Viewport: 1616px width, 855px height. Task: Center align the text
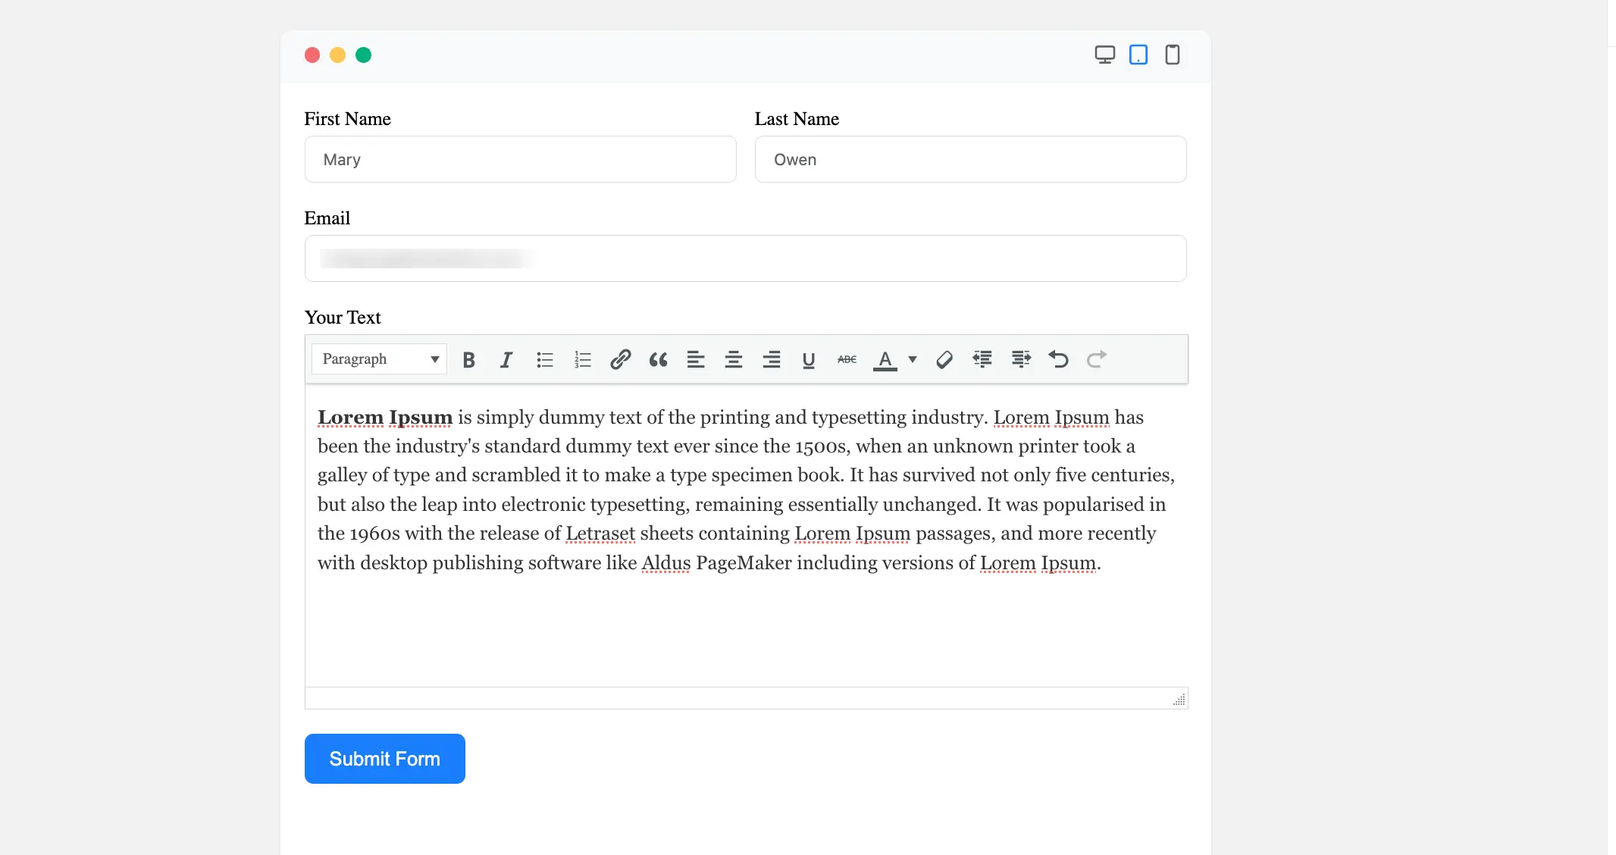coord(733,359)
